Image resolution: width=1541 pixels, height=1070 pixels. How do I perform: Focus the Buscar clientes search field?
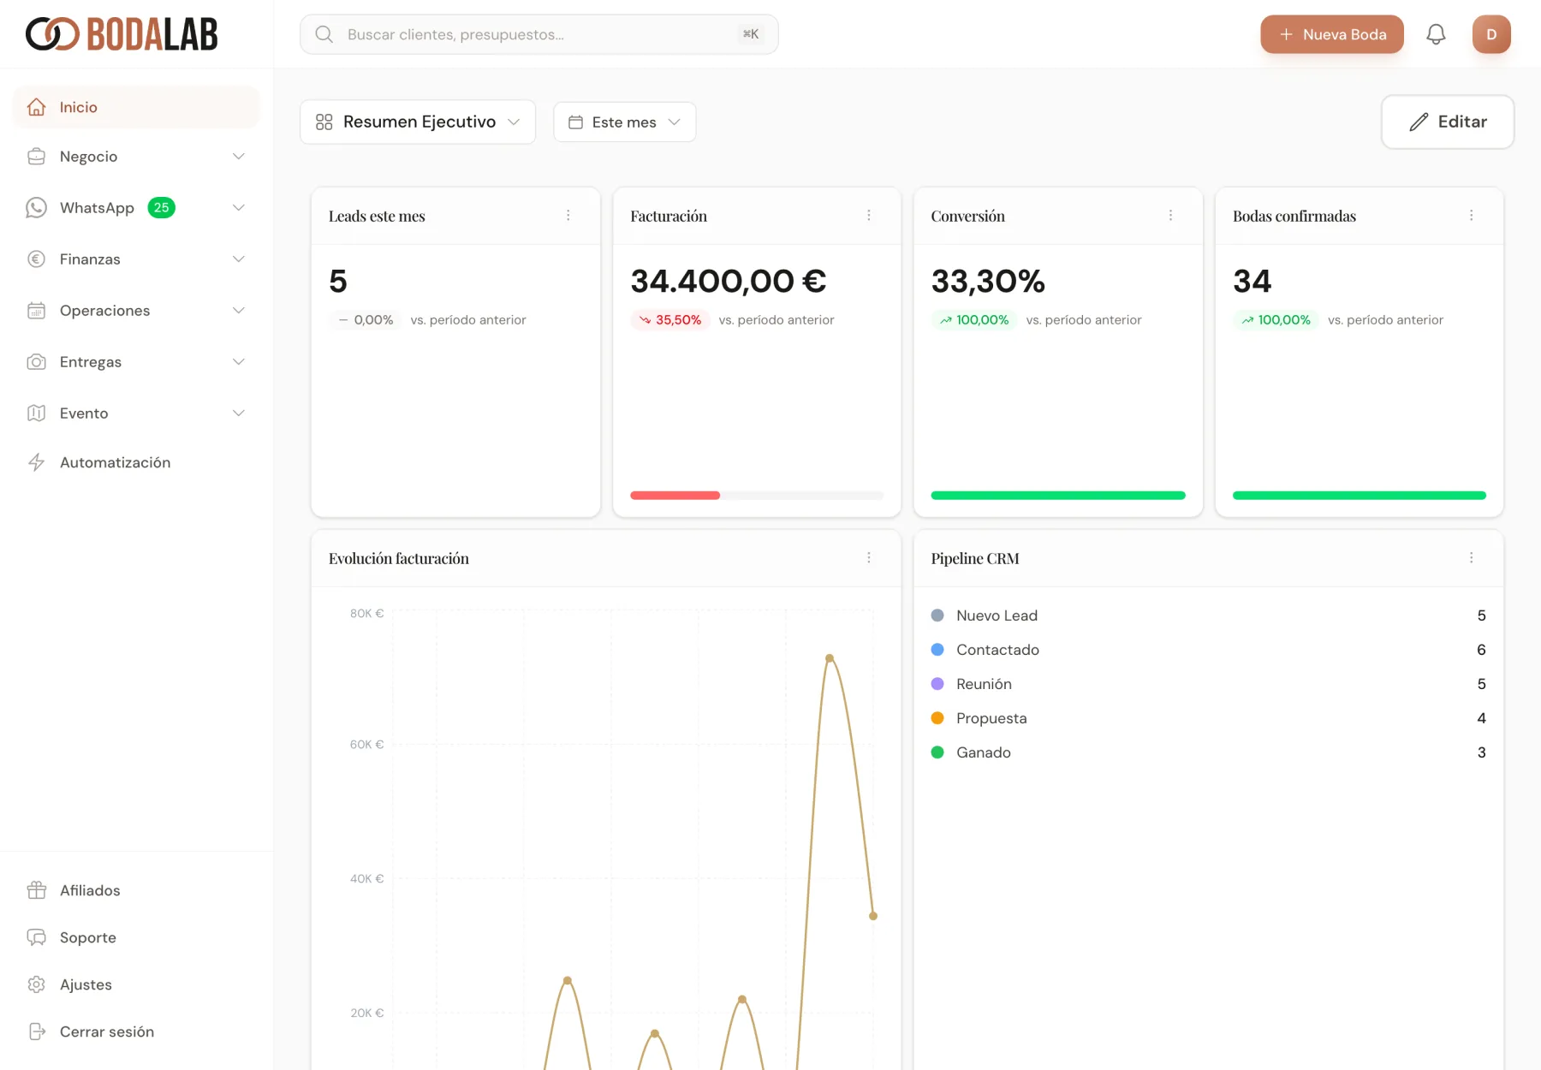(x=539, y=34)
